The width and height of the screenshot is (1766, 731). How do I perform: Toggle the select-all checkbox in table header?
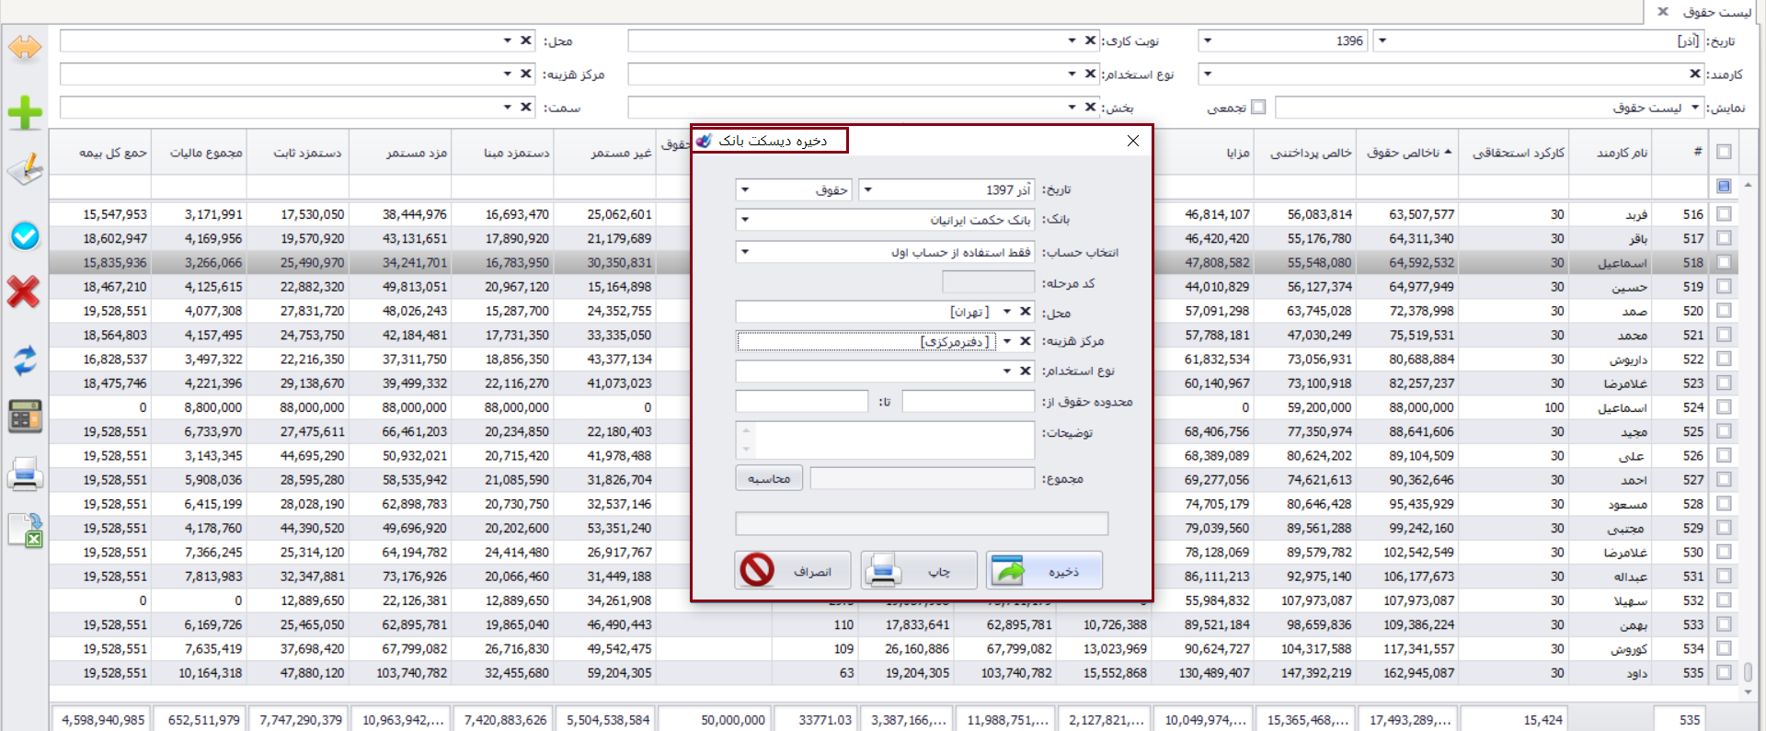[x=1724, y=152]
